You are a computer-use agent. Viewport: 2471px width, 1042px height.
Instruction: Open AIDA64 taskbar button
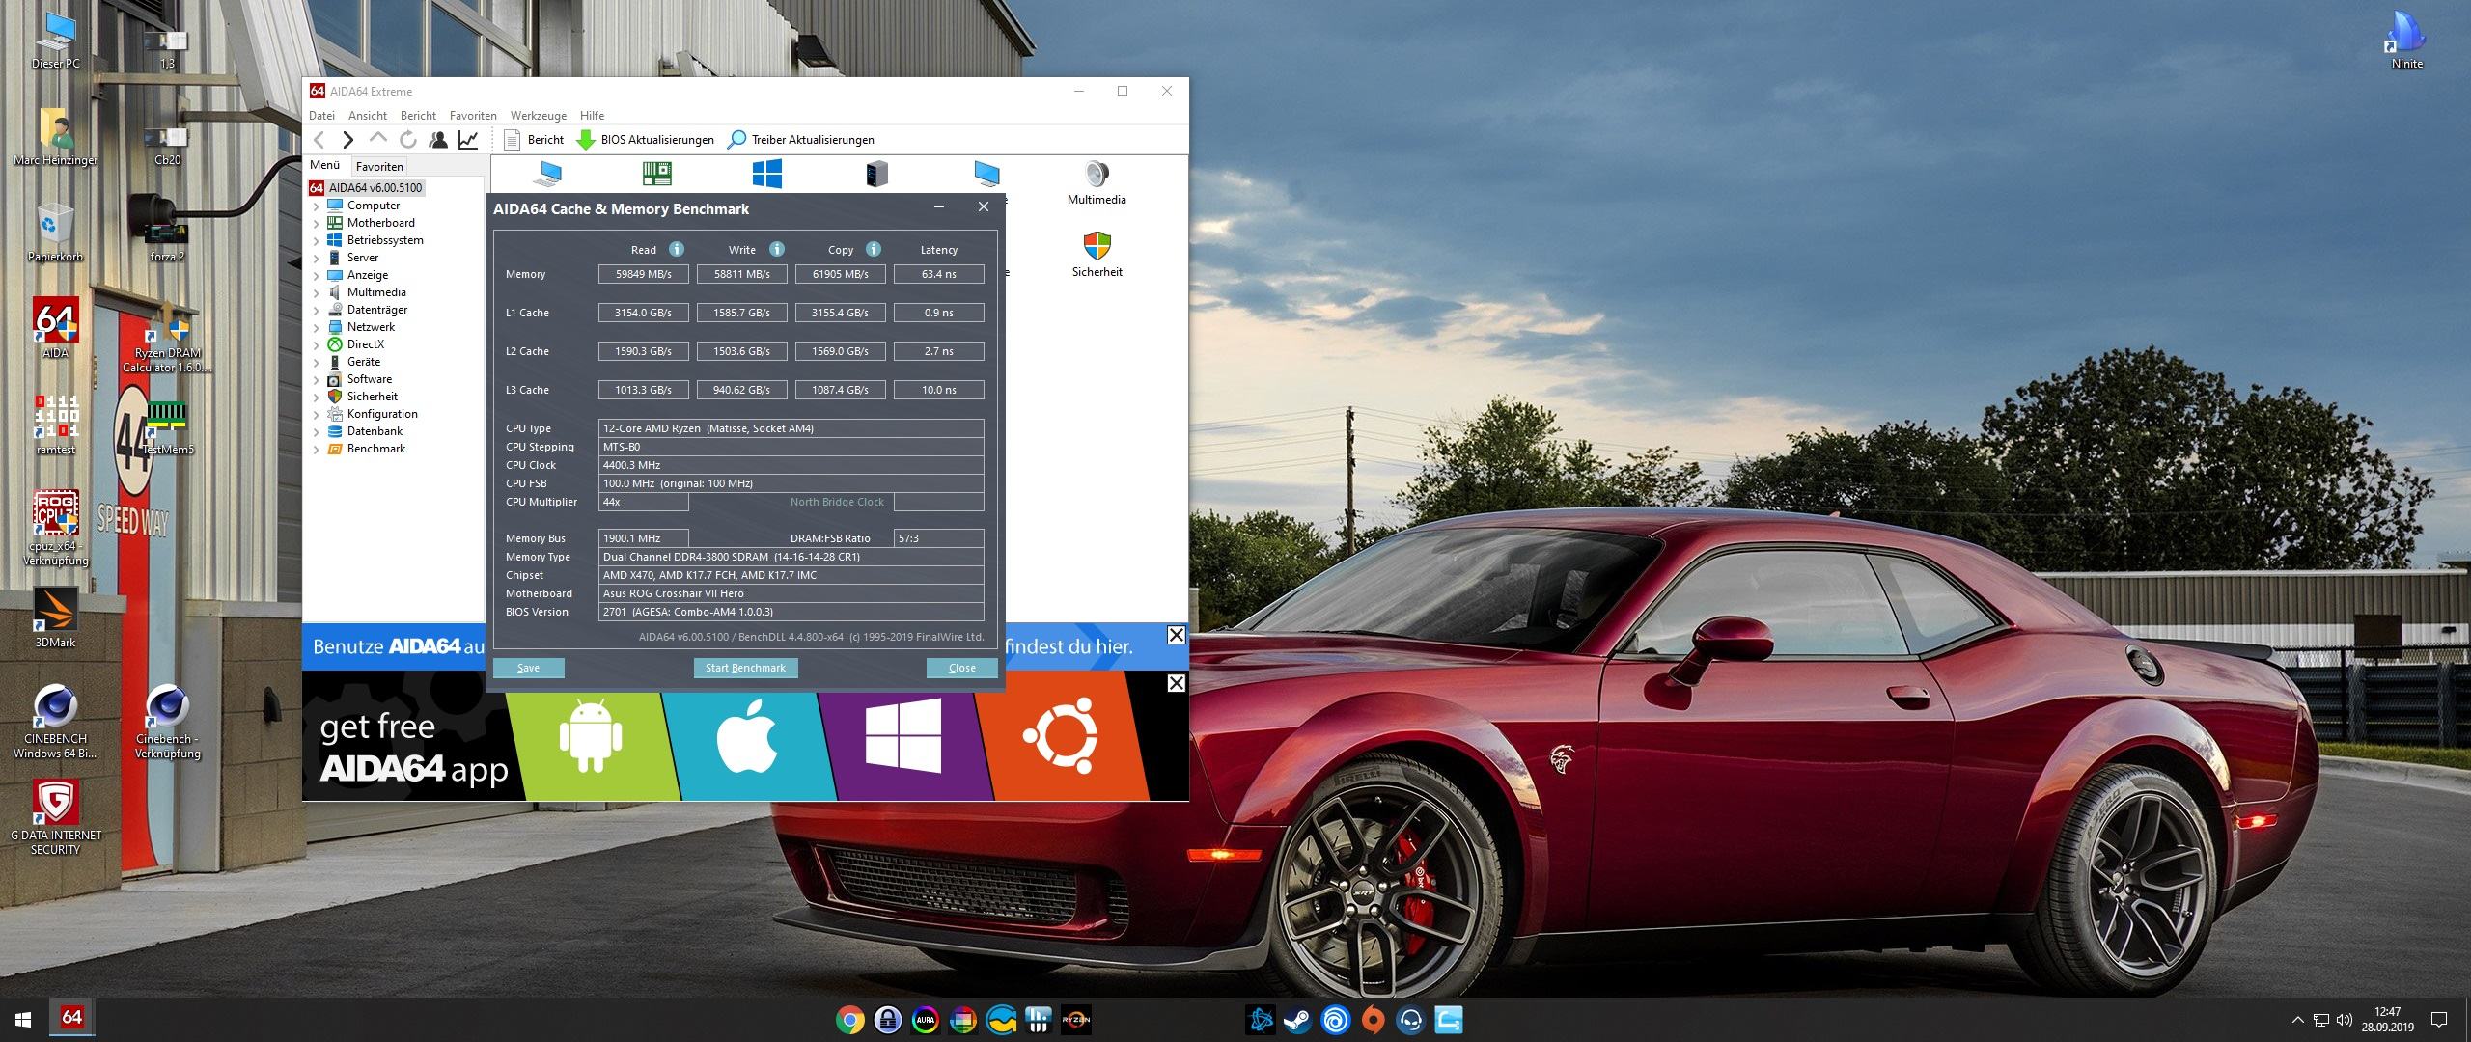(71, 1019)
